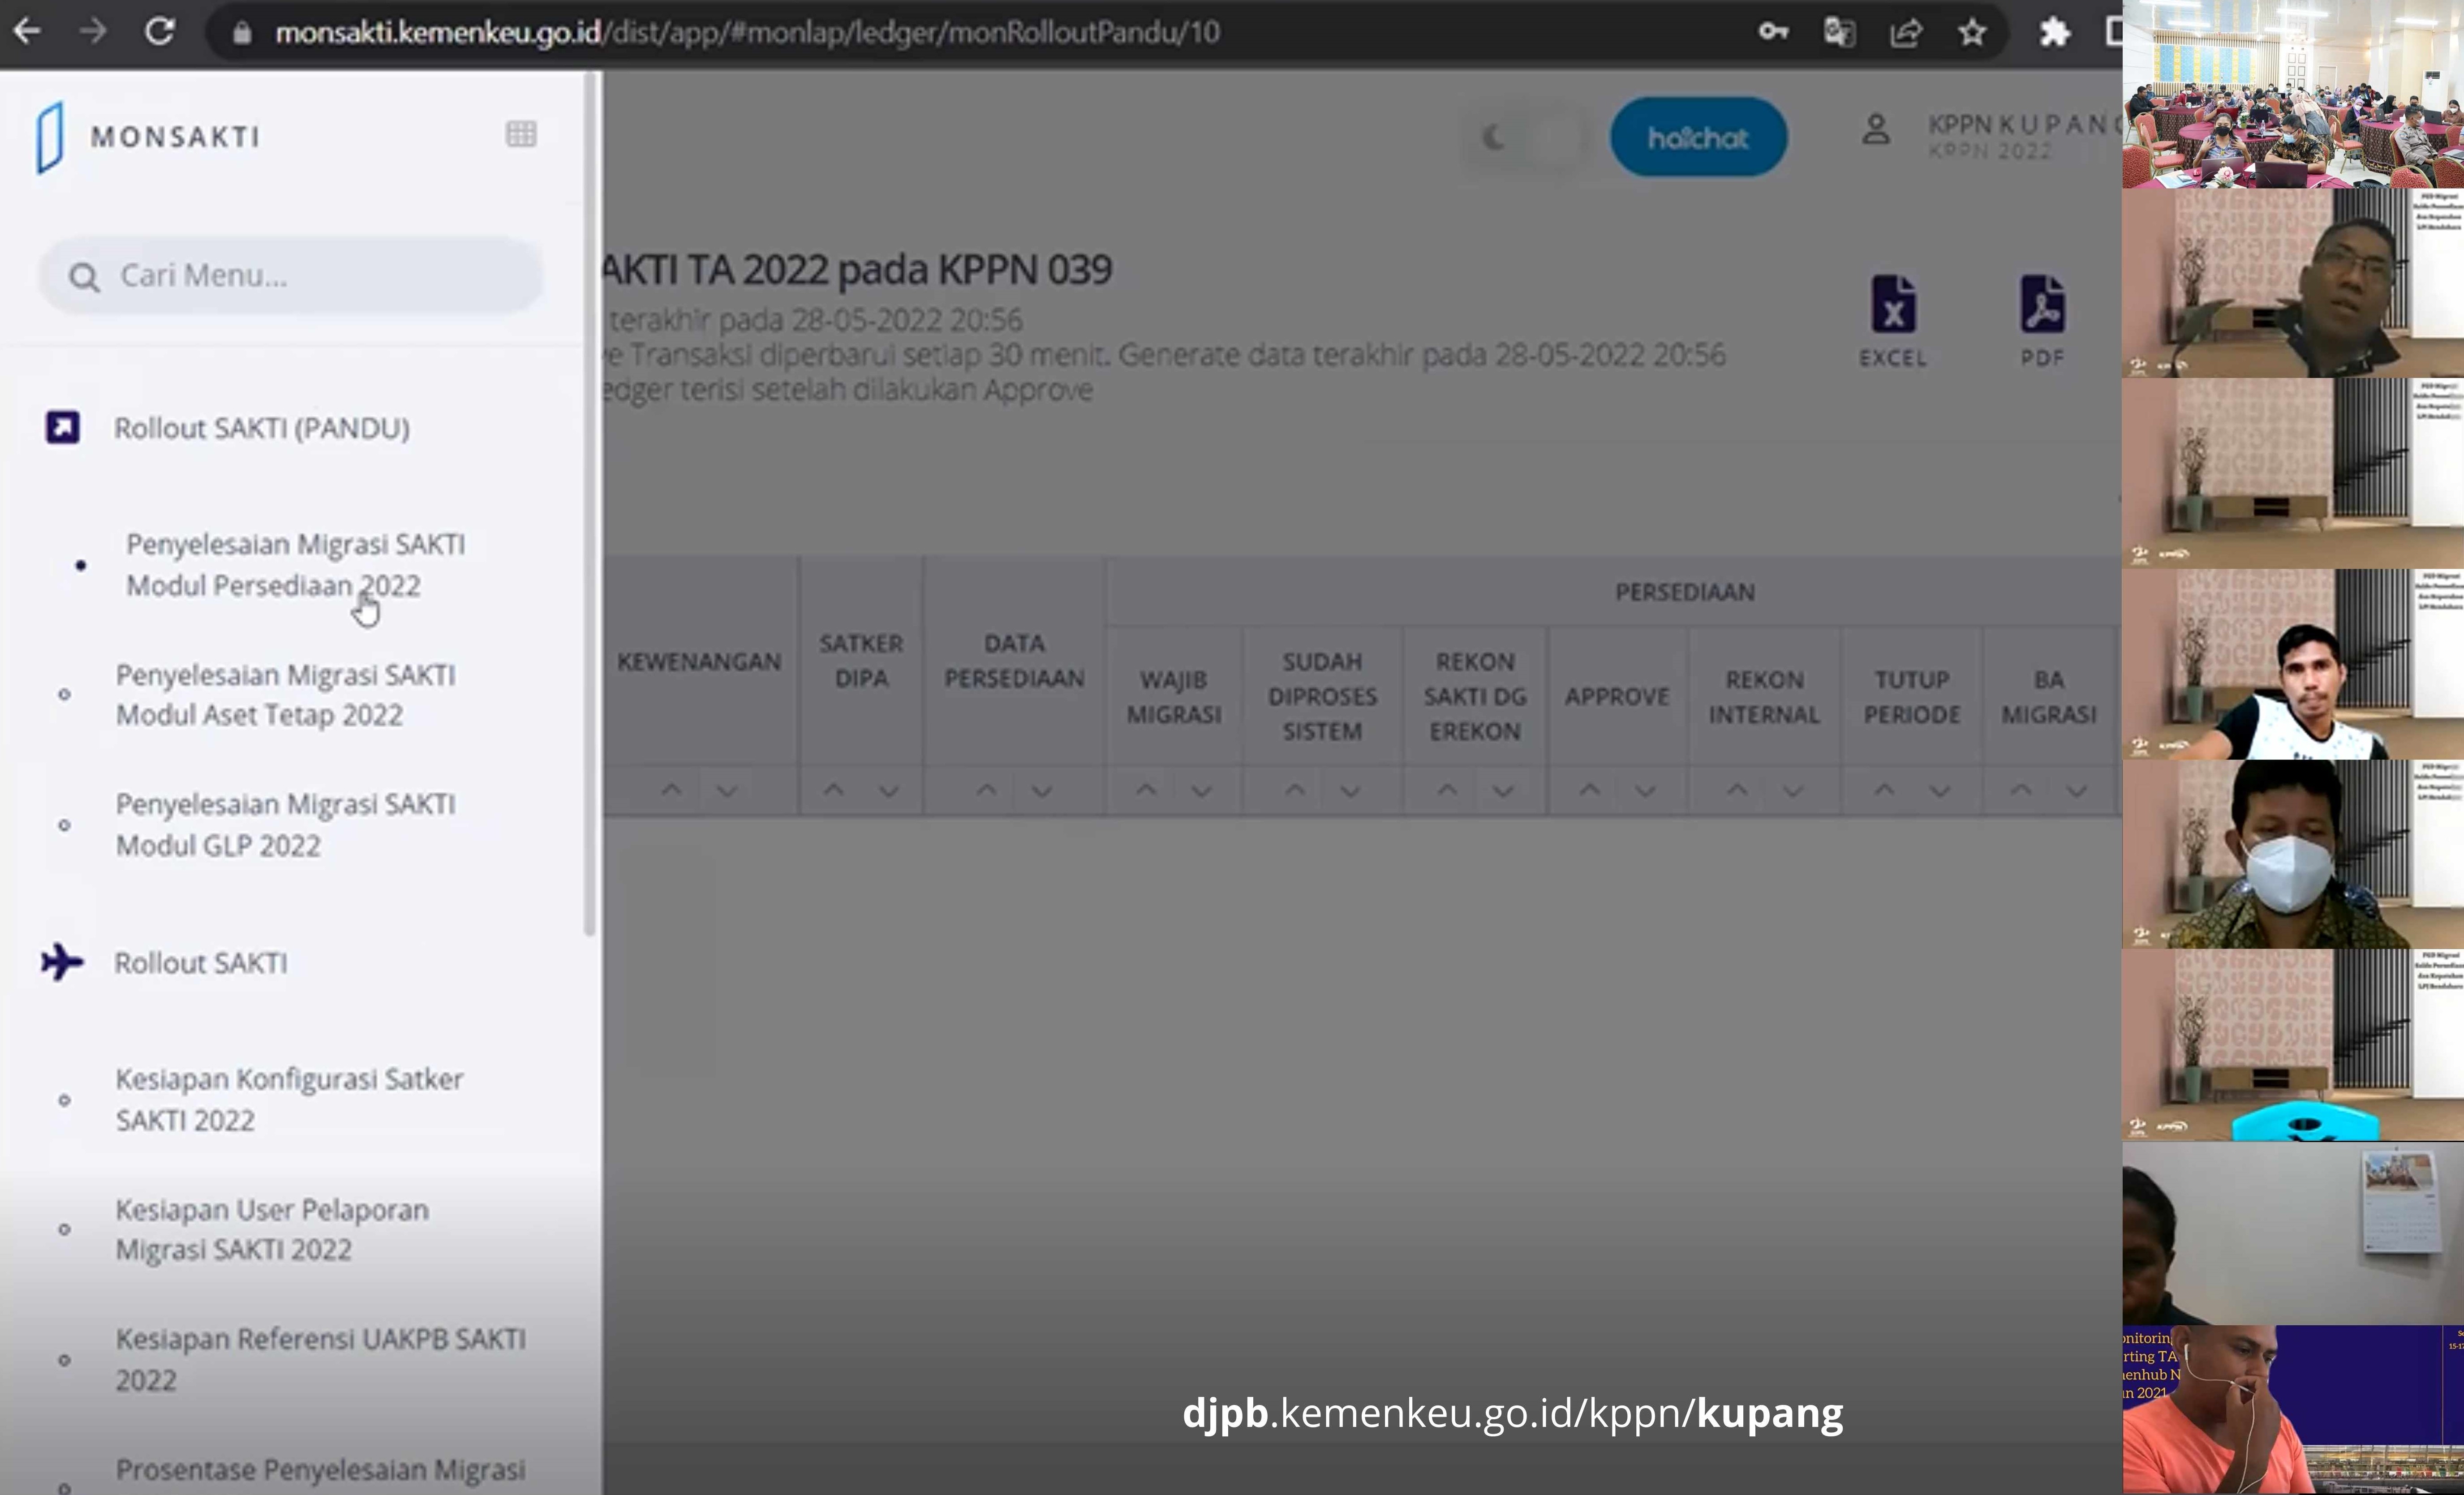Select the meeting room video thumbnail
This screenshot has width=2464, height=1495.
2293,94
